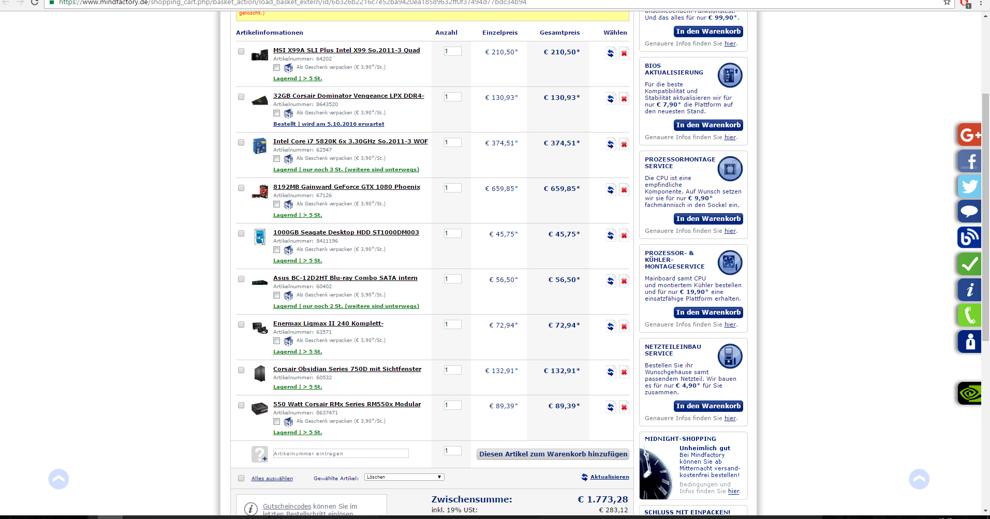The height and width of the screenshot is (519, 990).
Task: Delete the Seagate Desktop HDD item
Action: [624, 235]
